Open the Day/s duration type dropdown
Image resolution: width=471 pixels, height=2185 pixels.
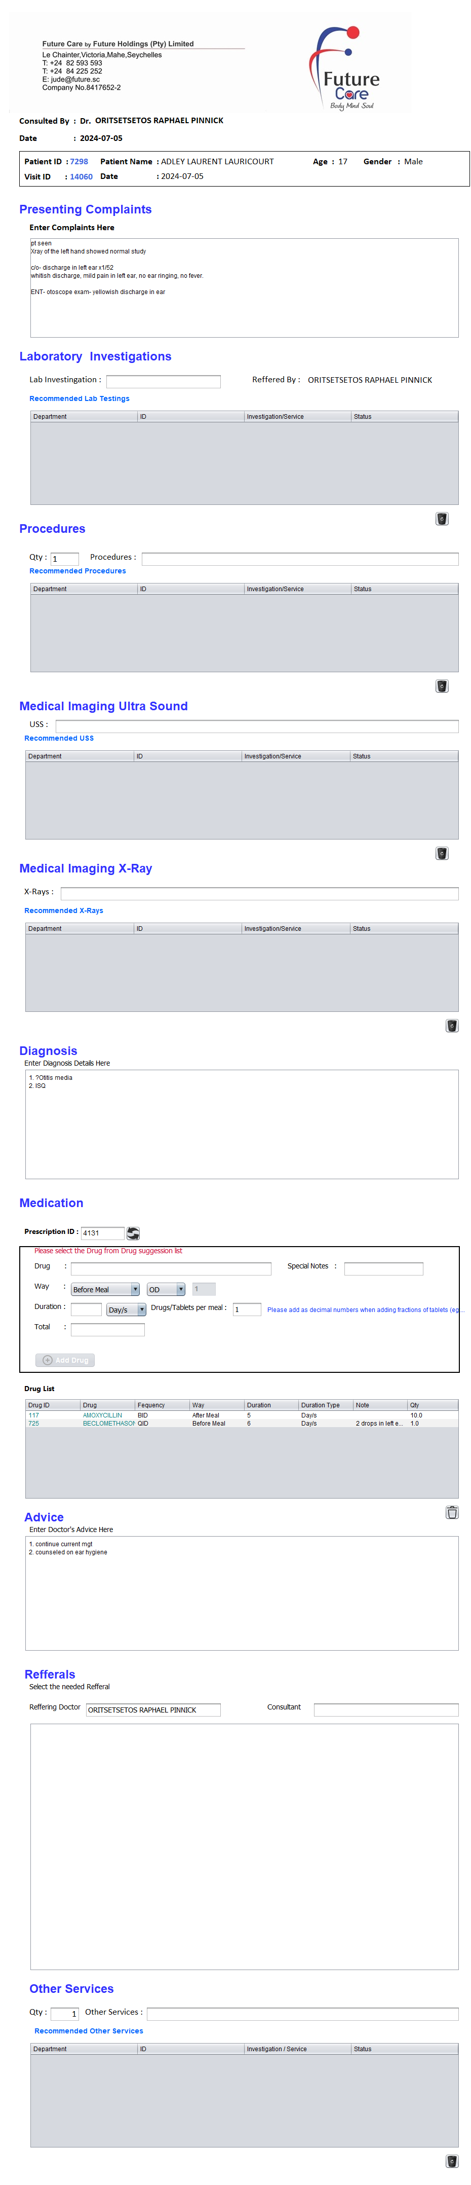tap(126, 1309)
